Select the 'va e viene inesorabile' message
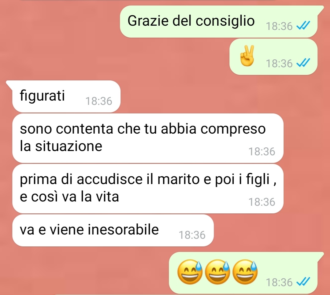 [x=113, y=230]
